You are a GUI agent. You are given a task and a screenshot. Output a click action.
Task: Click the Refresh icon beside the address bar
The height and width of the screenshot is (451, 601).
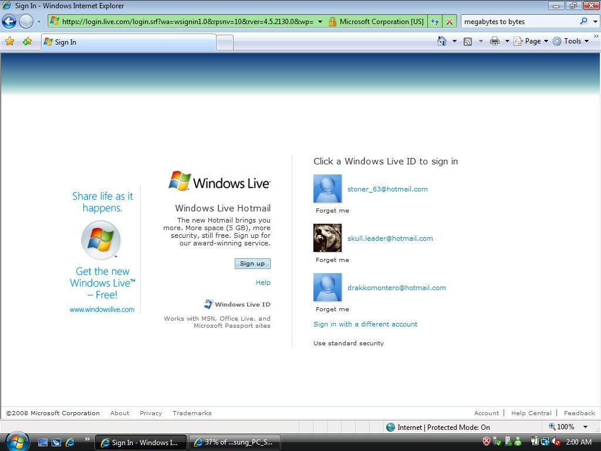click(x=434, y=21)
